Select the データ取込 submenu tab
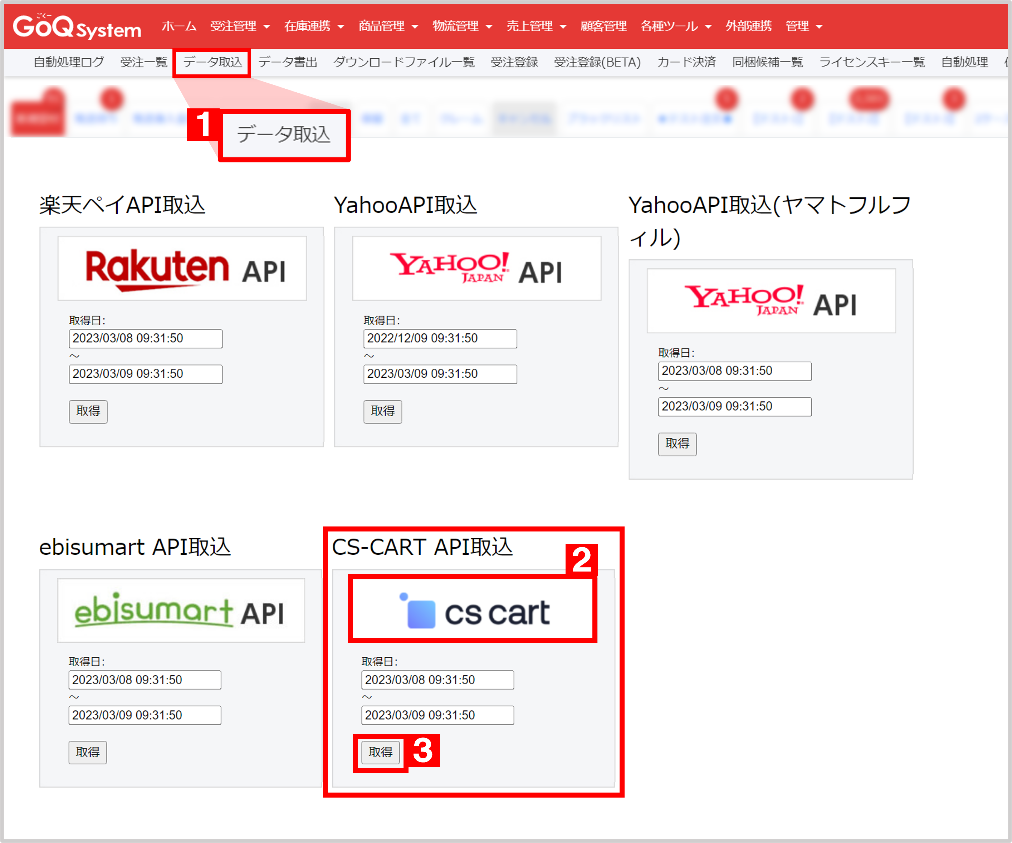This screenshot has height=843, width=1012. pos(212,62)
